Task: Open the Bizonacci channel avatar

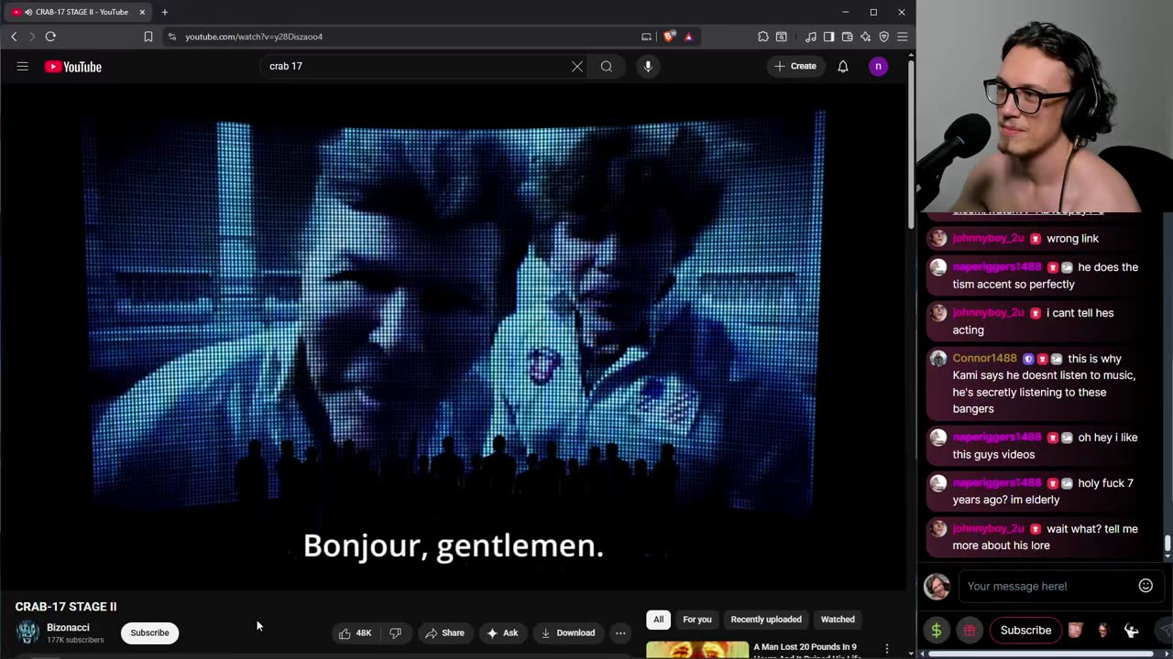Action: 27,632
